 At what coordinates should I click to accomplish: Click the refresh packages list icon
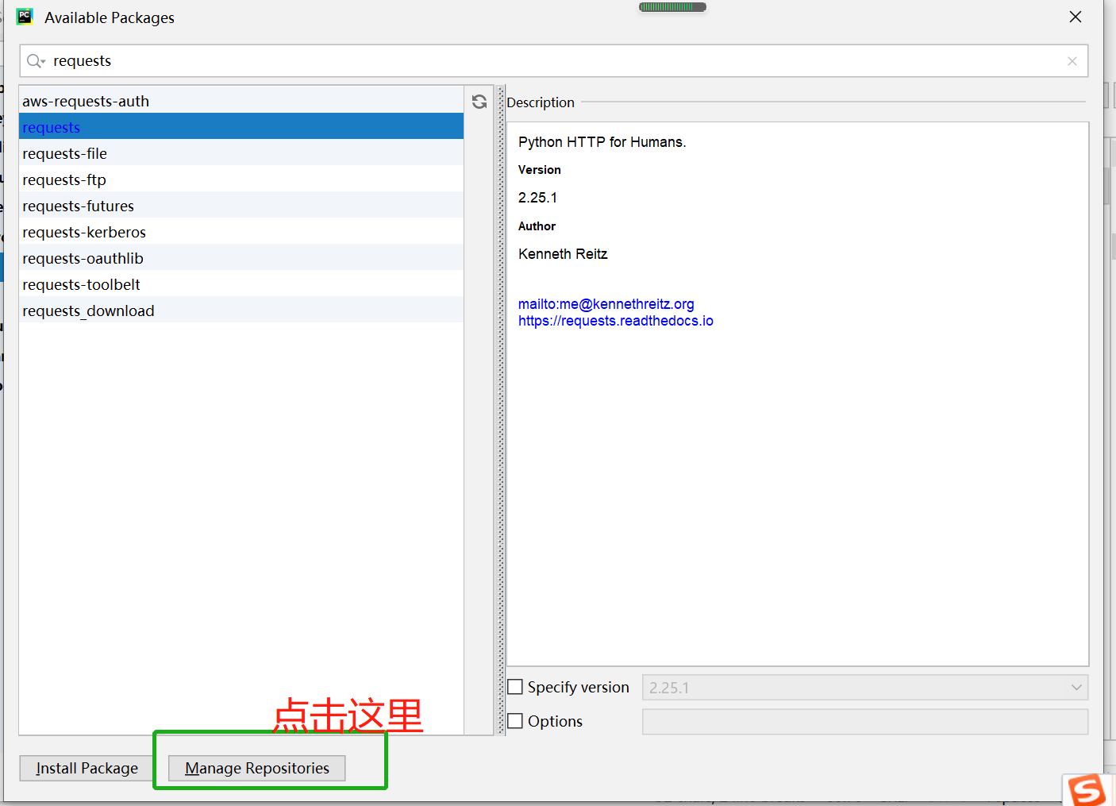pyautogui.click(x=479, y=102)
